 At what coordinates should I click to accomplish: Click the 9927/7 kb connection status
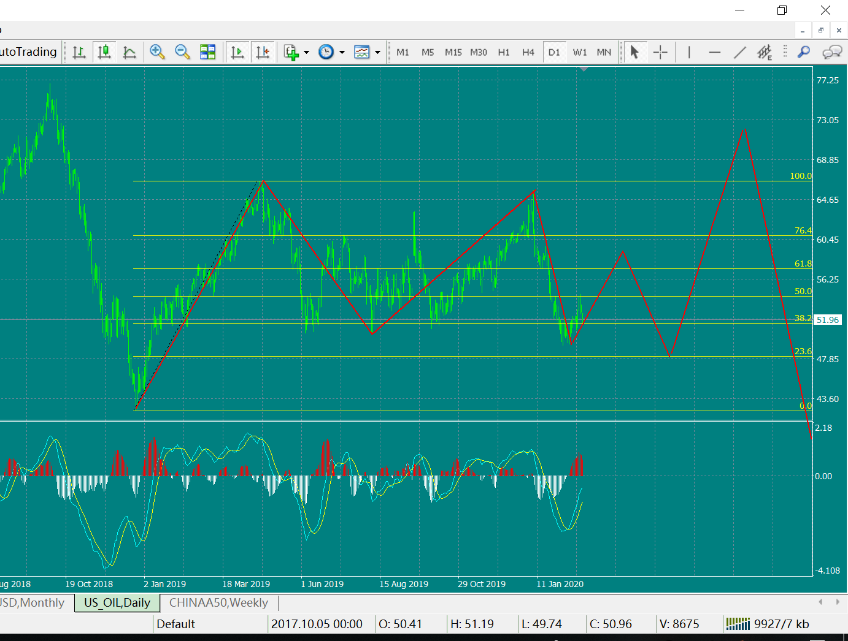tap(767, 624)
